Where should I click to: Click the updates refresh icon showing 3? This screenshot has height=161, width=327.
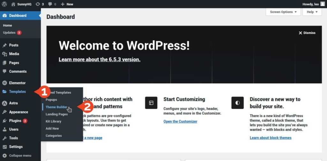38,4
